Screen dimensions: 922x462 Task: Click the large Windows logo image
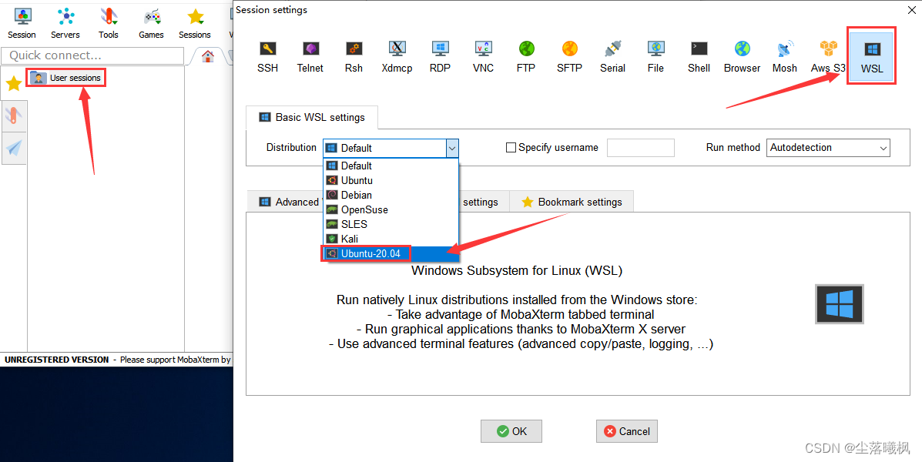(839, 304)
